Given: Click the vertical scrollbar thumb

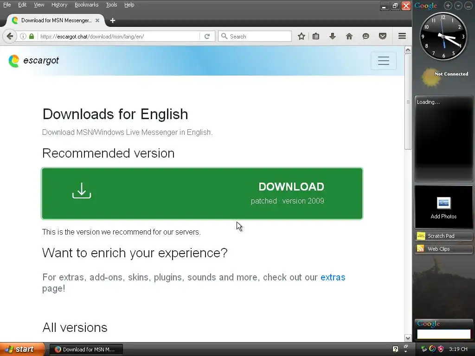Looking at the screenshot, I should tap(408, 102).
